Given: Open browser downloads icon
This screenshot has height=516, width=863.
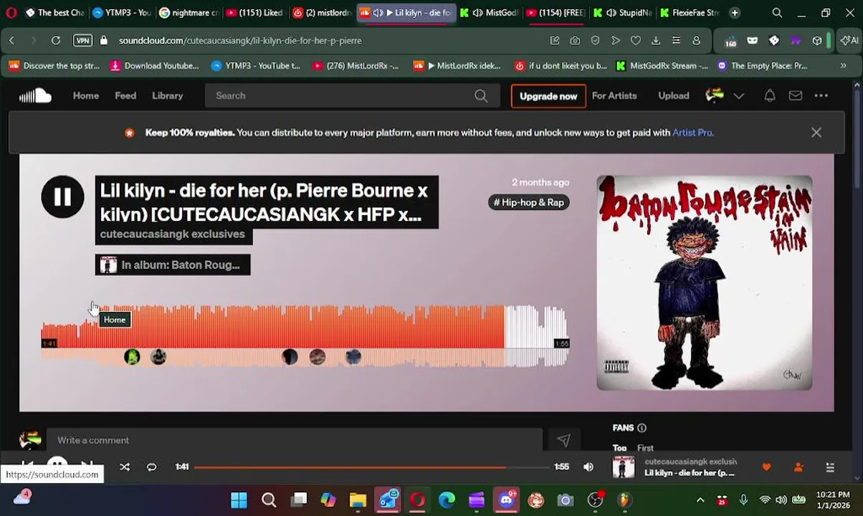Looking at the screenshot, I should 656,41.
